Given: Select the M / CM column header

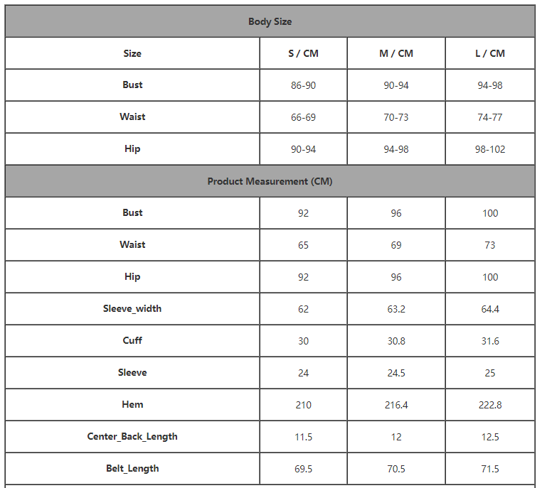Looking at the screenshot, I should point(396,53).
